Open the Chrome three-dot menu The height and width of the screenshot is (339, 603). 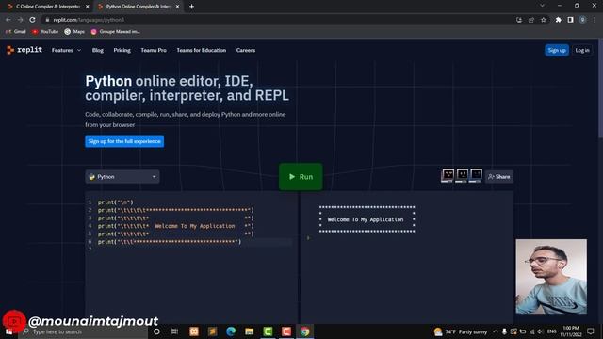[595, 20]
